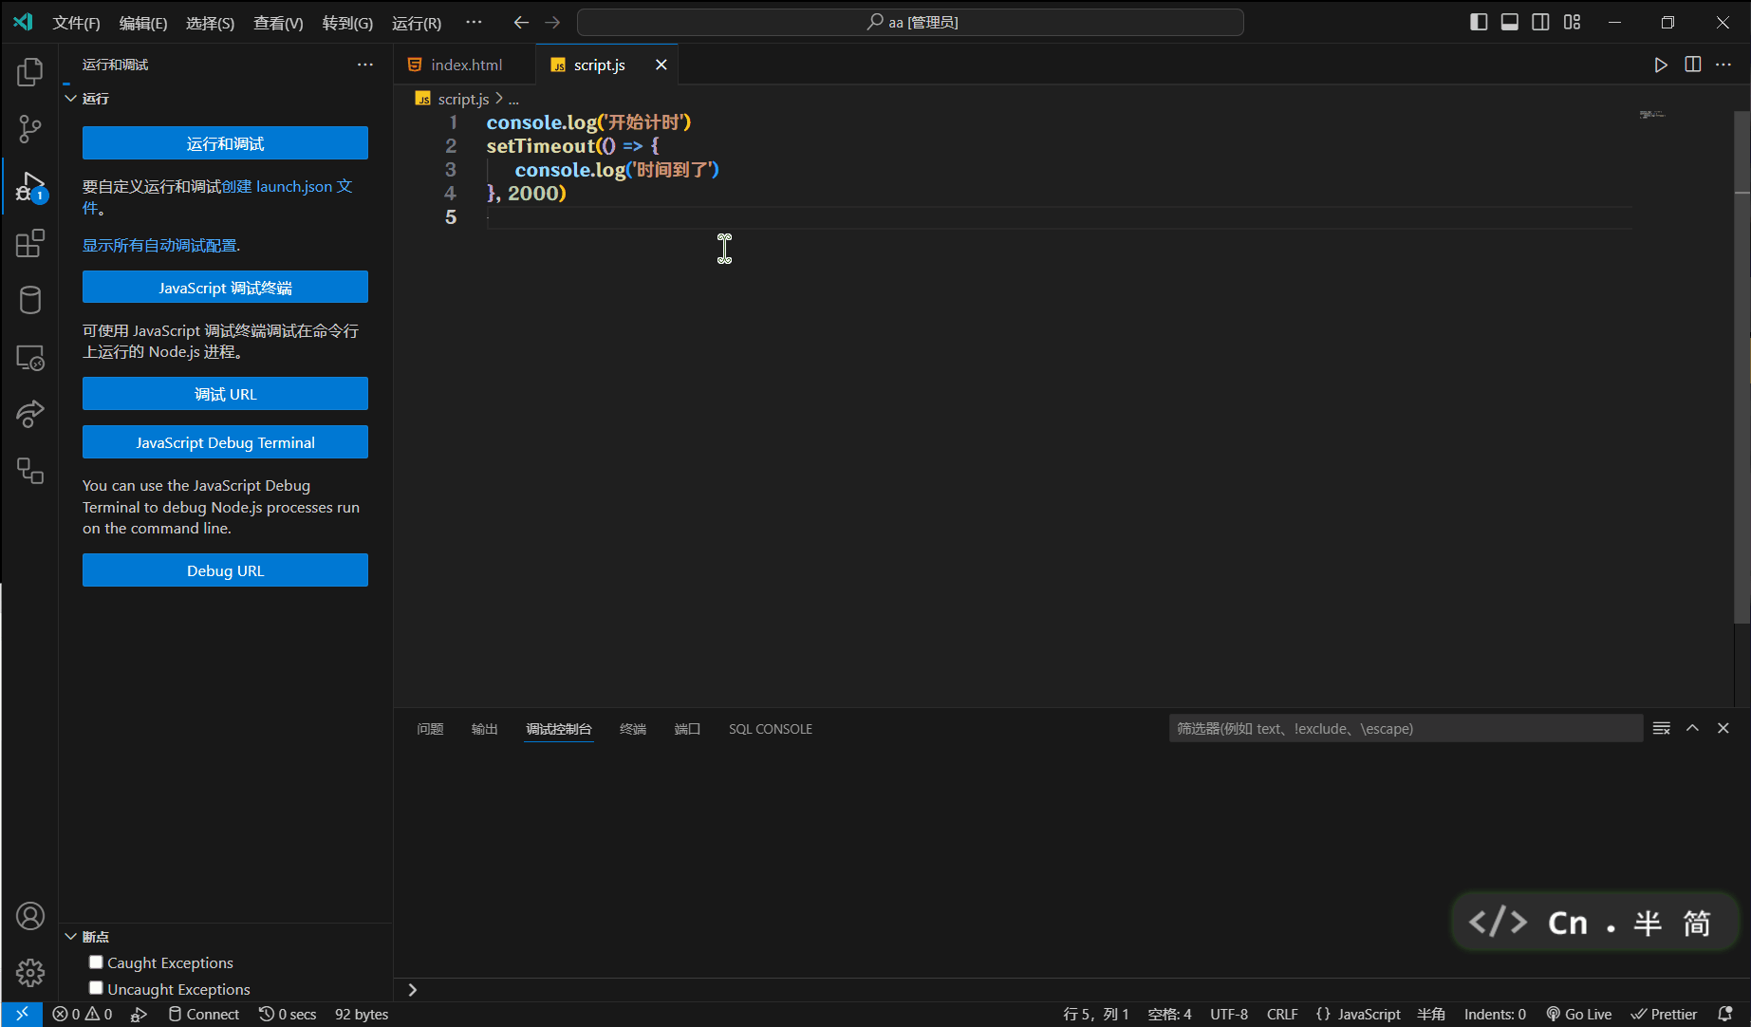The height and width of the screenshot is (1027, 1751).
Task: Toggle the secondary side bar layout icon
Action: point(1541,22)
